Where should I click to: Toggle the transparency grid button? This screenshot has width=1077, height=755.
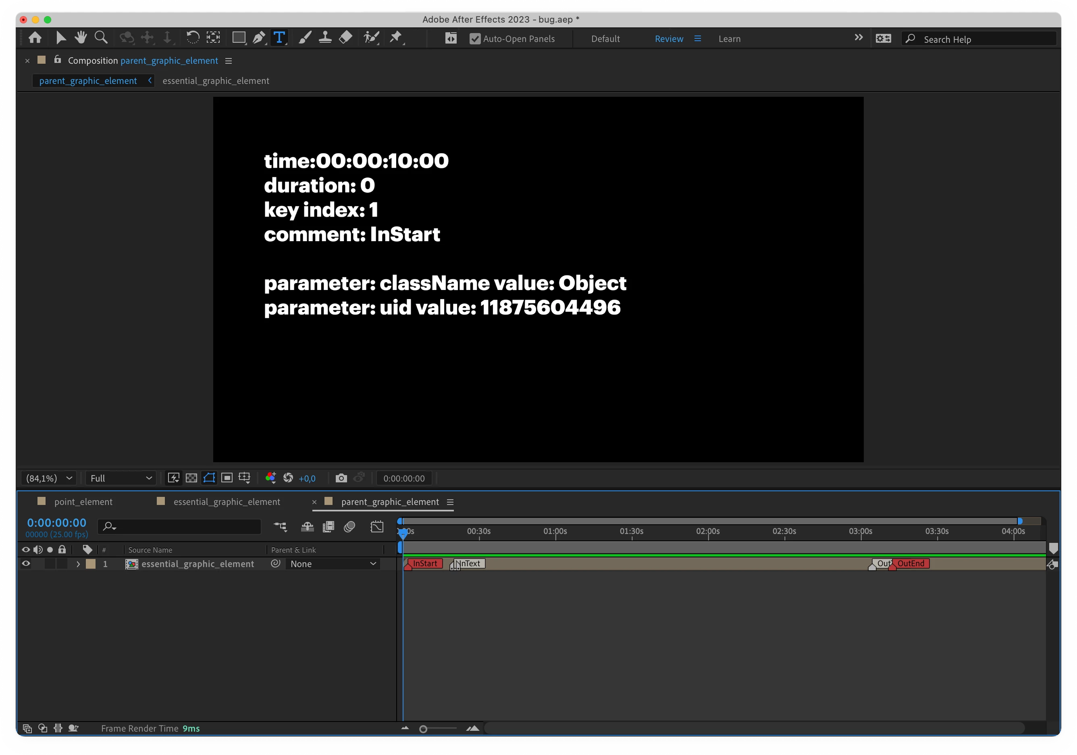point(191,478)
